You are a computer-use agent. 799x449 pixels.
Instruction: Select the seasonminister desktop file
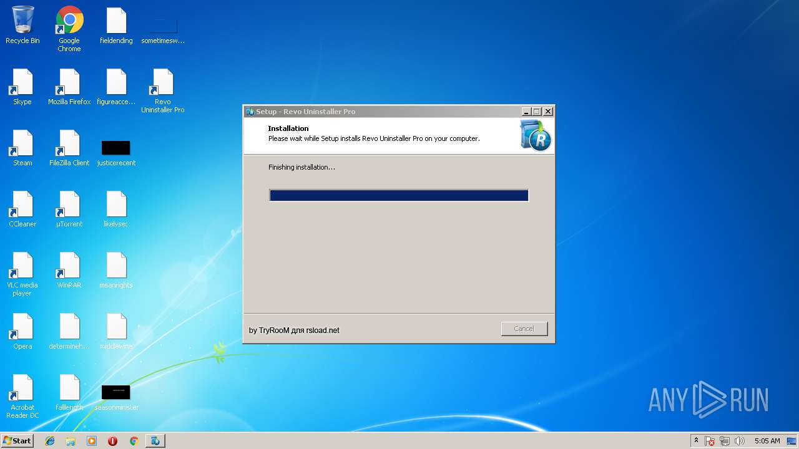(116, 398)
